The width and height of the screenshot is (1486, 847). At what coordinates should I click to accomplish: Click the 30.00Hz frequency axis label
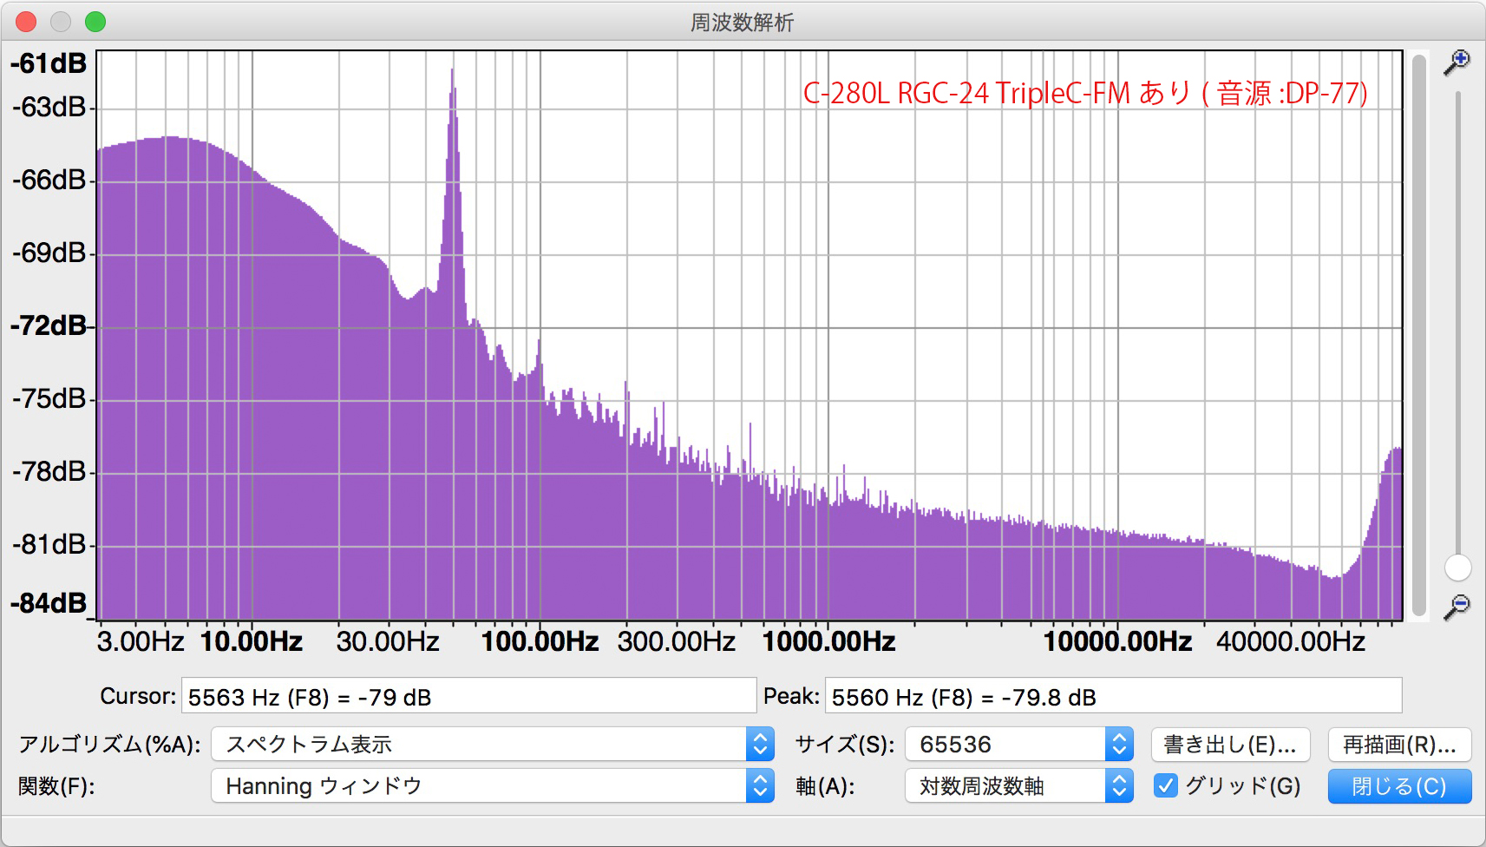(388, 641)
